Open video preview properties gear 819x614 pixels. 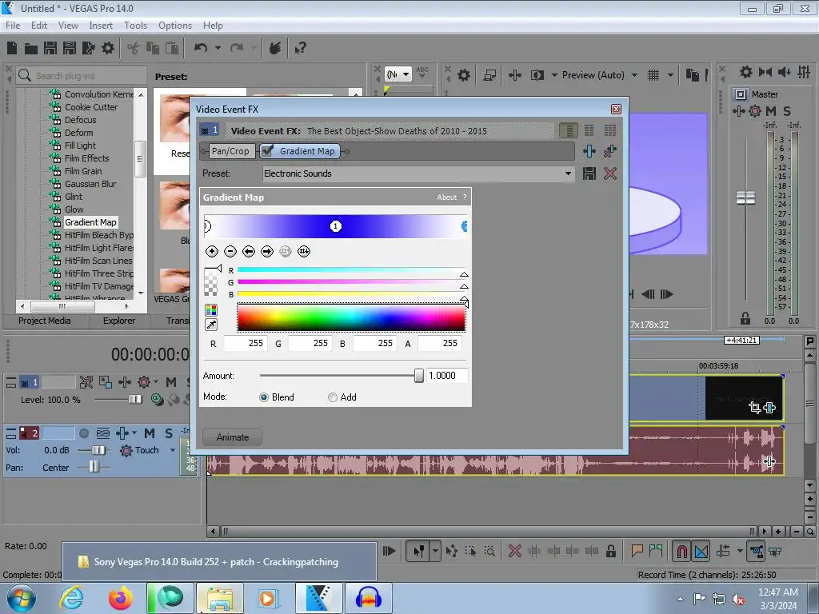464,75
